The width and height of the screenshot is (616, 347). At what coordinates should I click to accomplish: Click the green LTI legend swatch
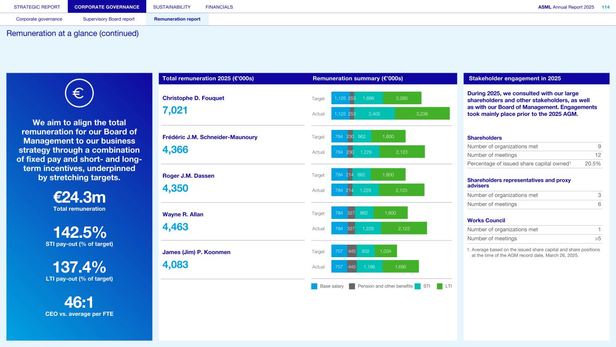coord(440,286)
